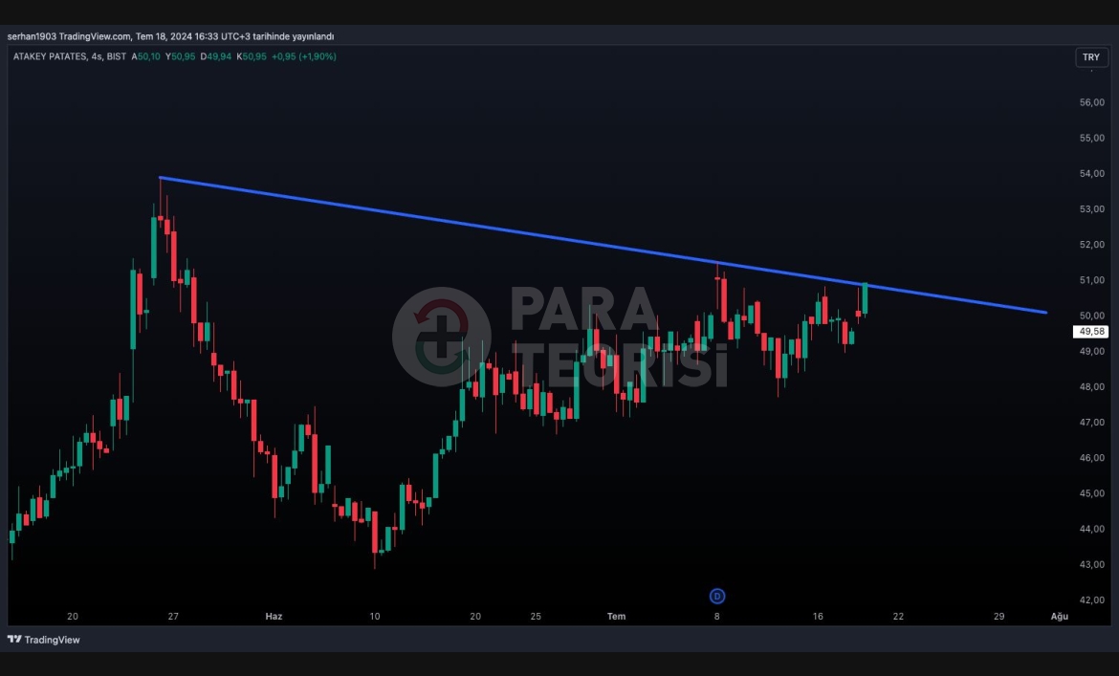Click the 47,00 price axis label

click(x=1092, y=423)
